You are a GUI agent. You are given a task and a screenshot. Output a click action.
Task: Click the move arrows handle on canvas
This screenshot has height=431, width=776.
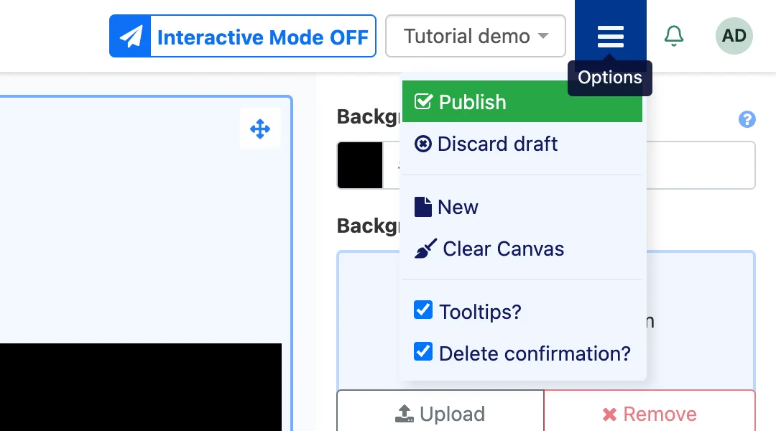pyautogui.click(x=260, y=129)
